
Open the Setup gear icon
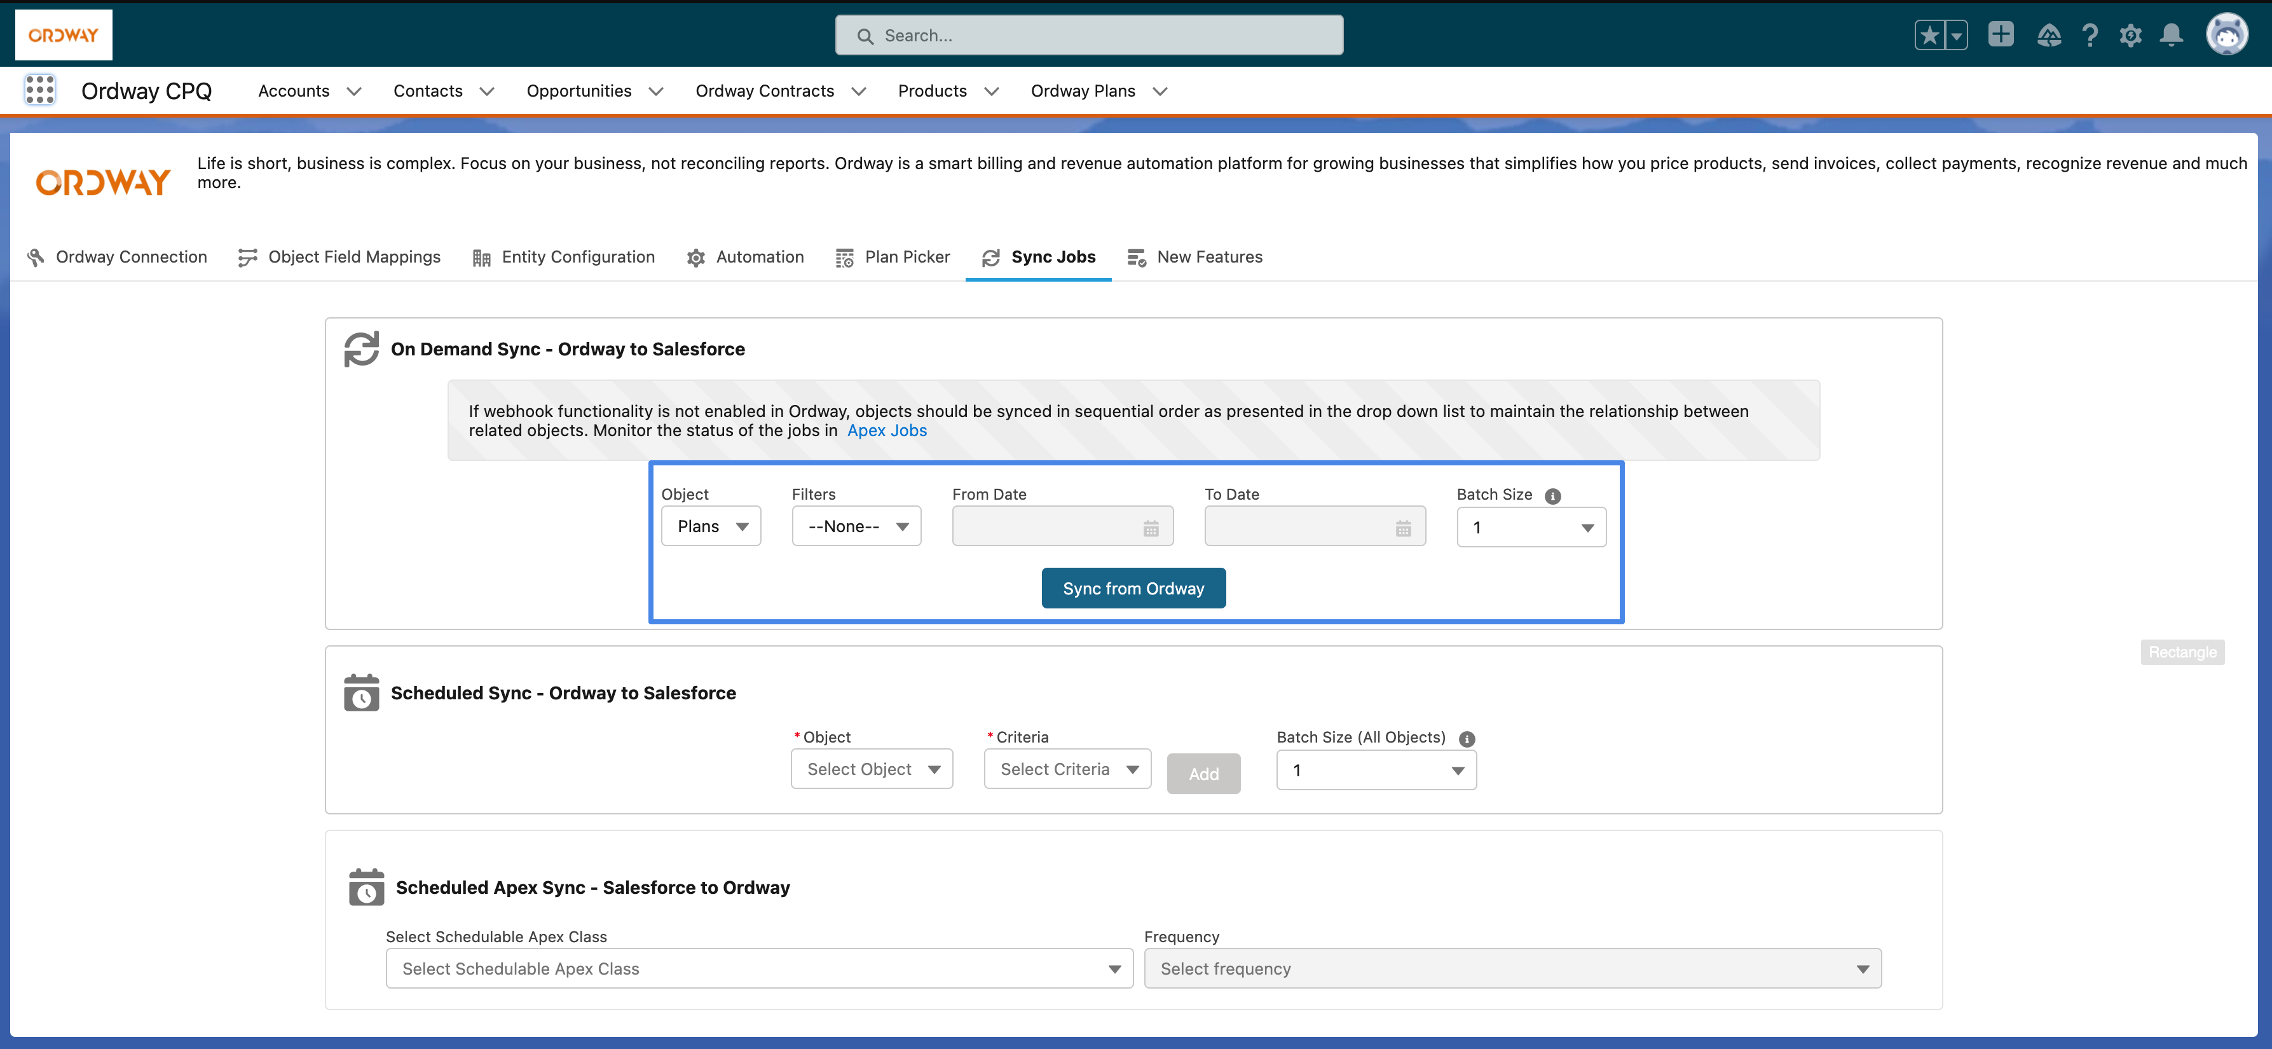[x=2130, y=36]
